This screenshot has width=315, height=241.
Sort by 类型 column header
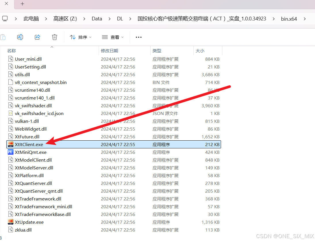(x=157, y=51)
